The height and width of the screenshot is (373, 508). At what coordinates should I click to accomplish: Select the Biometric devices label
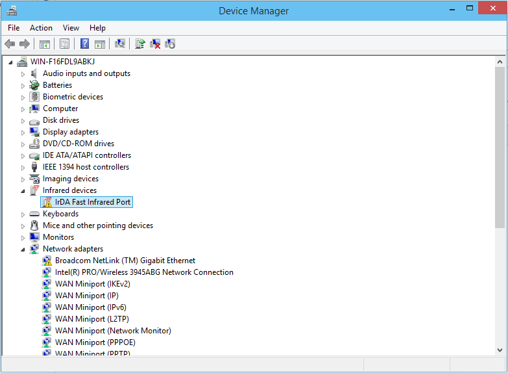(73, 97)
